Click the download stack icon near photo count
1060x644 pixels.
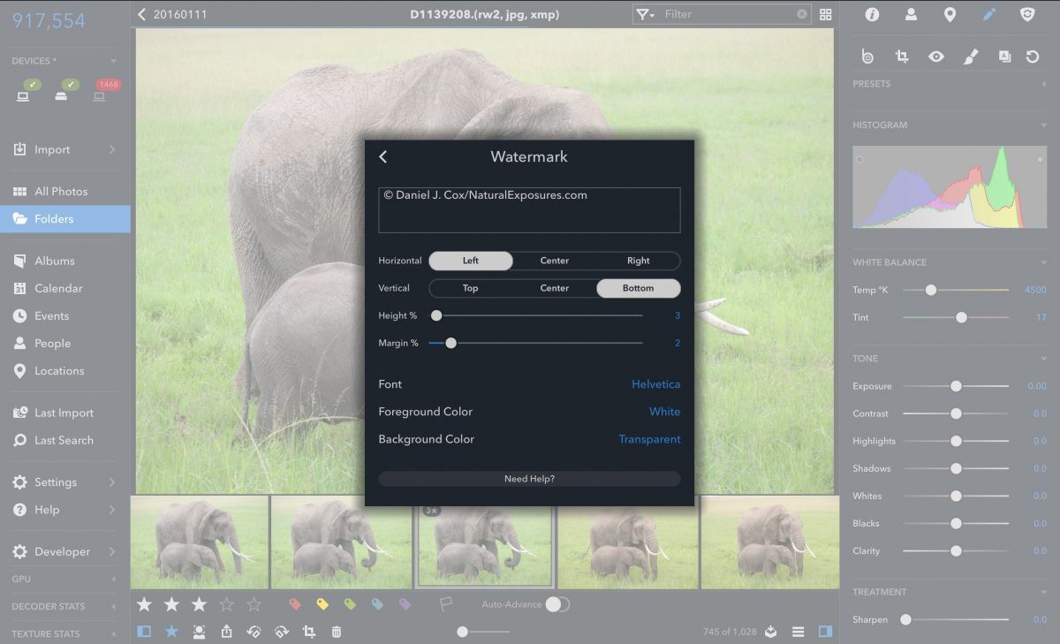(x=771, y=632)
